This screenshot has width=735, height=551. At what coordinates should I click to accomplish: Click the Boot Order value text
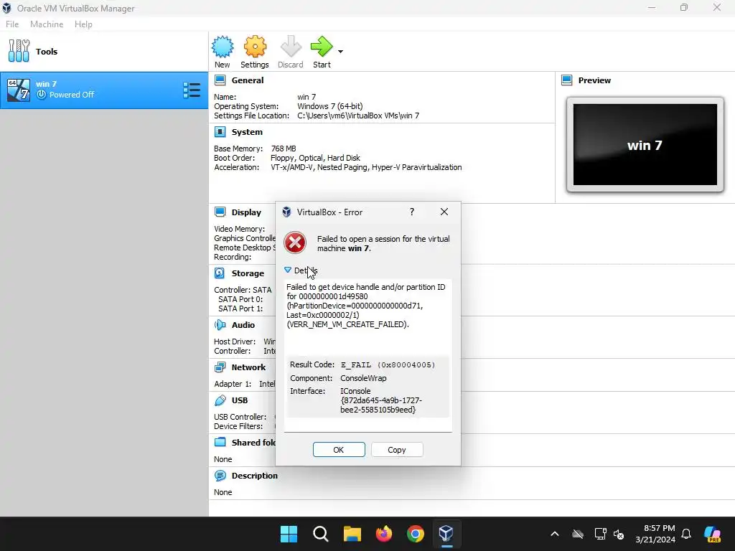pyautogui.click(x=315, y=158)
